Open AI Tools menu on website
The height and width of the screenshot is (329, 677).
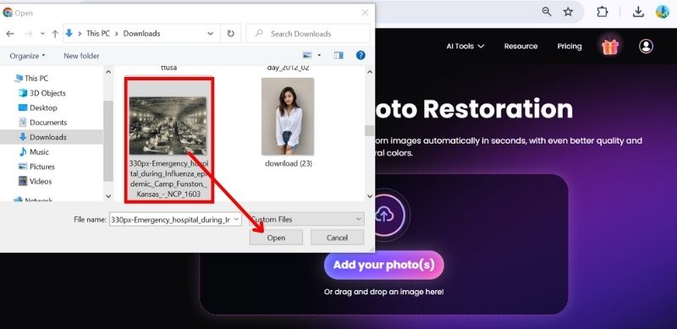pos(465,47)
